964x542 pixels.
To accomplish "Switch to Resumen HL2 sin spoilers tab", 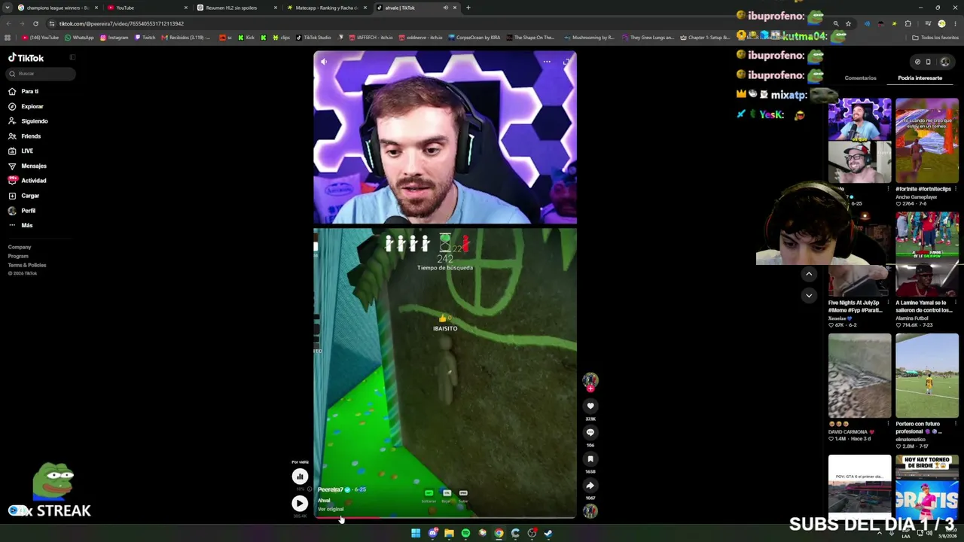I will click(x=236, y=8).
